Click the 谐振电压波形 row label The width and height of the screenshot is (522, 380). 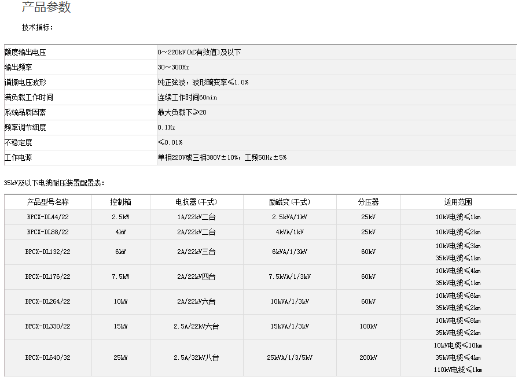tap(25, 83)
